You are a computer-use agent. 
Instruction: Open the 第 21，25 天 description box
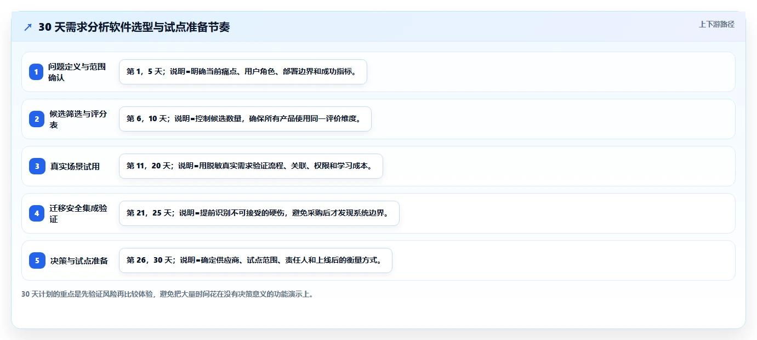[259, 213]
